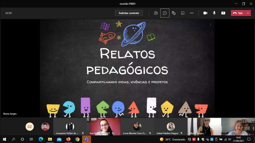The height and width of the screenshot is (143, 255).
Task: Expand the Sair dropdown arrow
Action: point(248,13)
